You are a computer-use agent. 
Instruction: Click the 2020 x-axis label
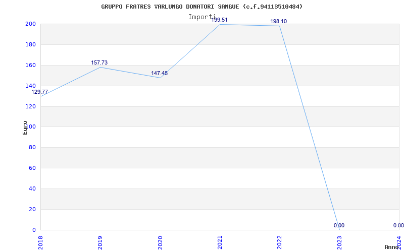point(160,242)
